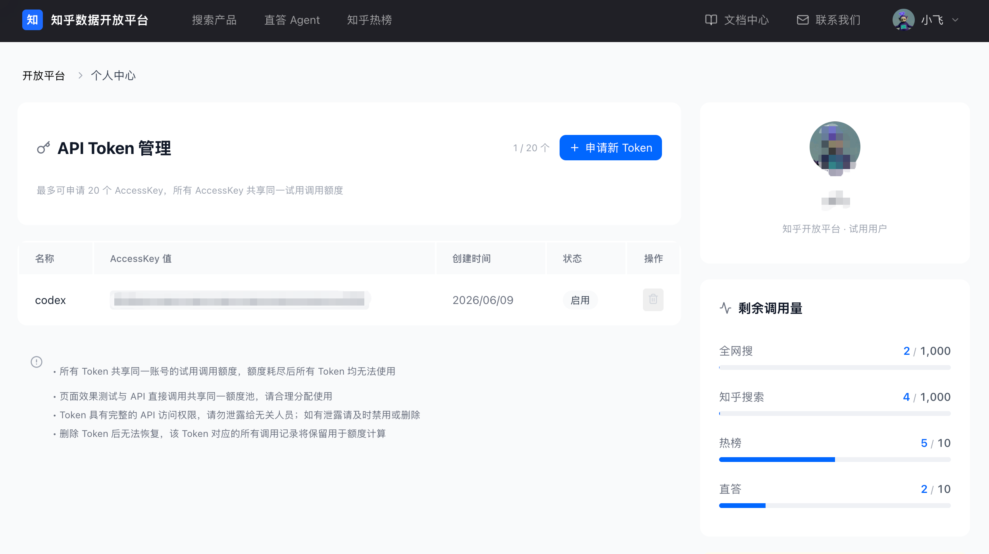Image resolution: width=989 pixels, height=554 pixels.
Task: Click the blurred AccessKey value field
Action: (x=240, y=300)
